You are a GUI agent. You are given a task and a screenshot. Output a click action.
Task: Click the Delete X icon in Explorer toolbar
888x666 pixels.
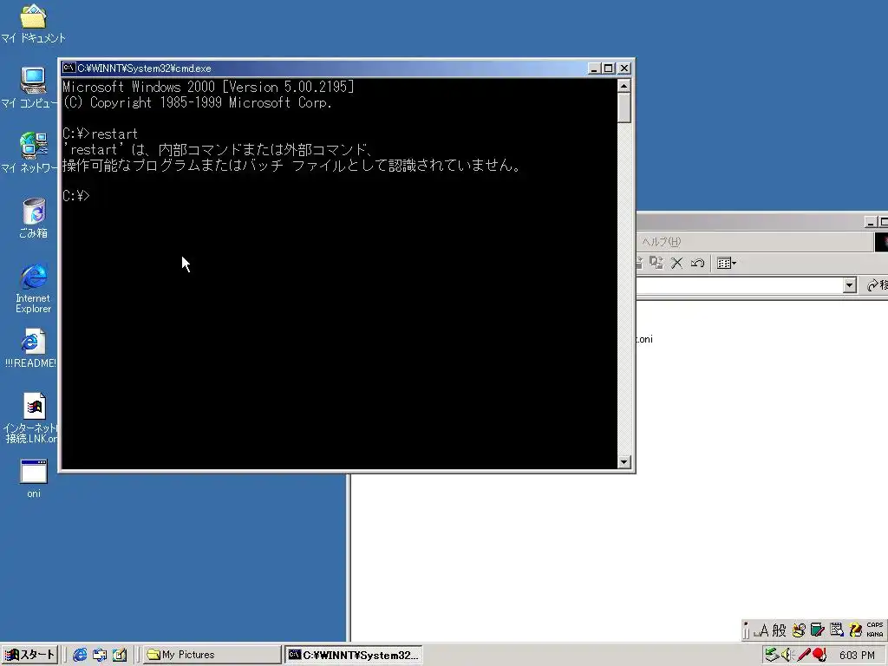coord(676,263)
